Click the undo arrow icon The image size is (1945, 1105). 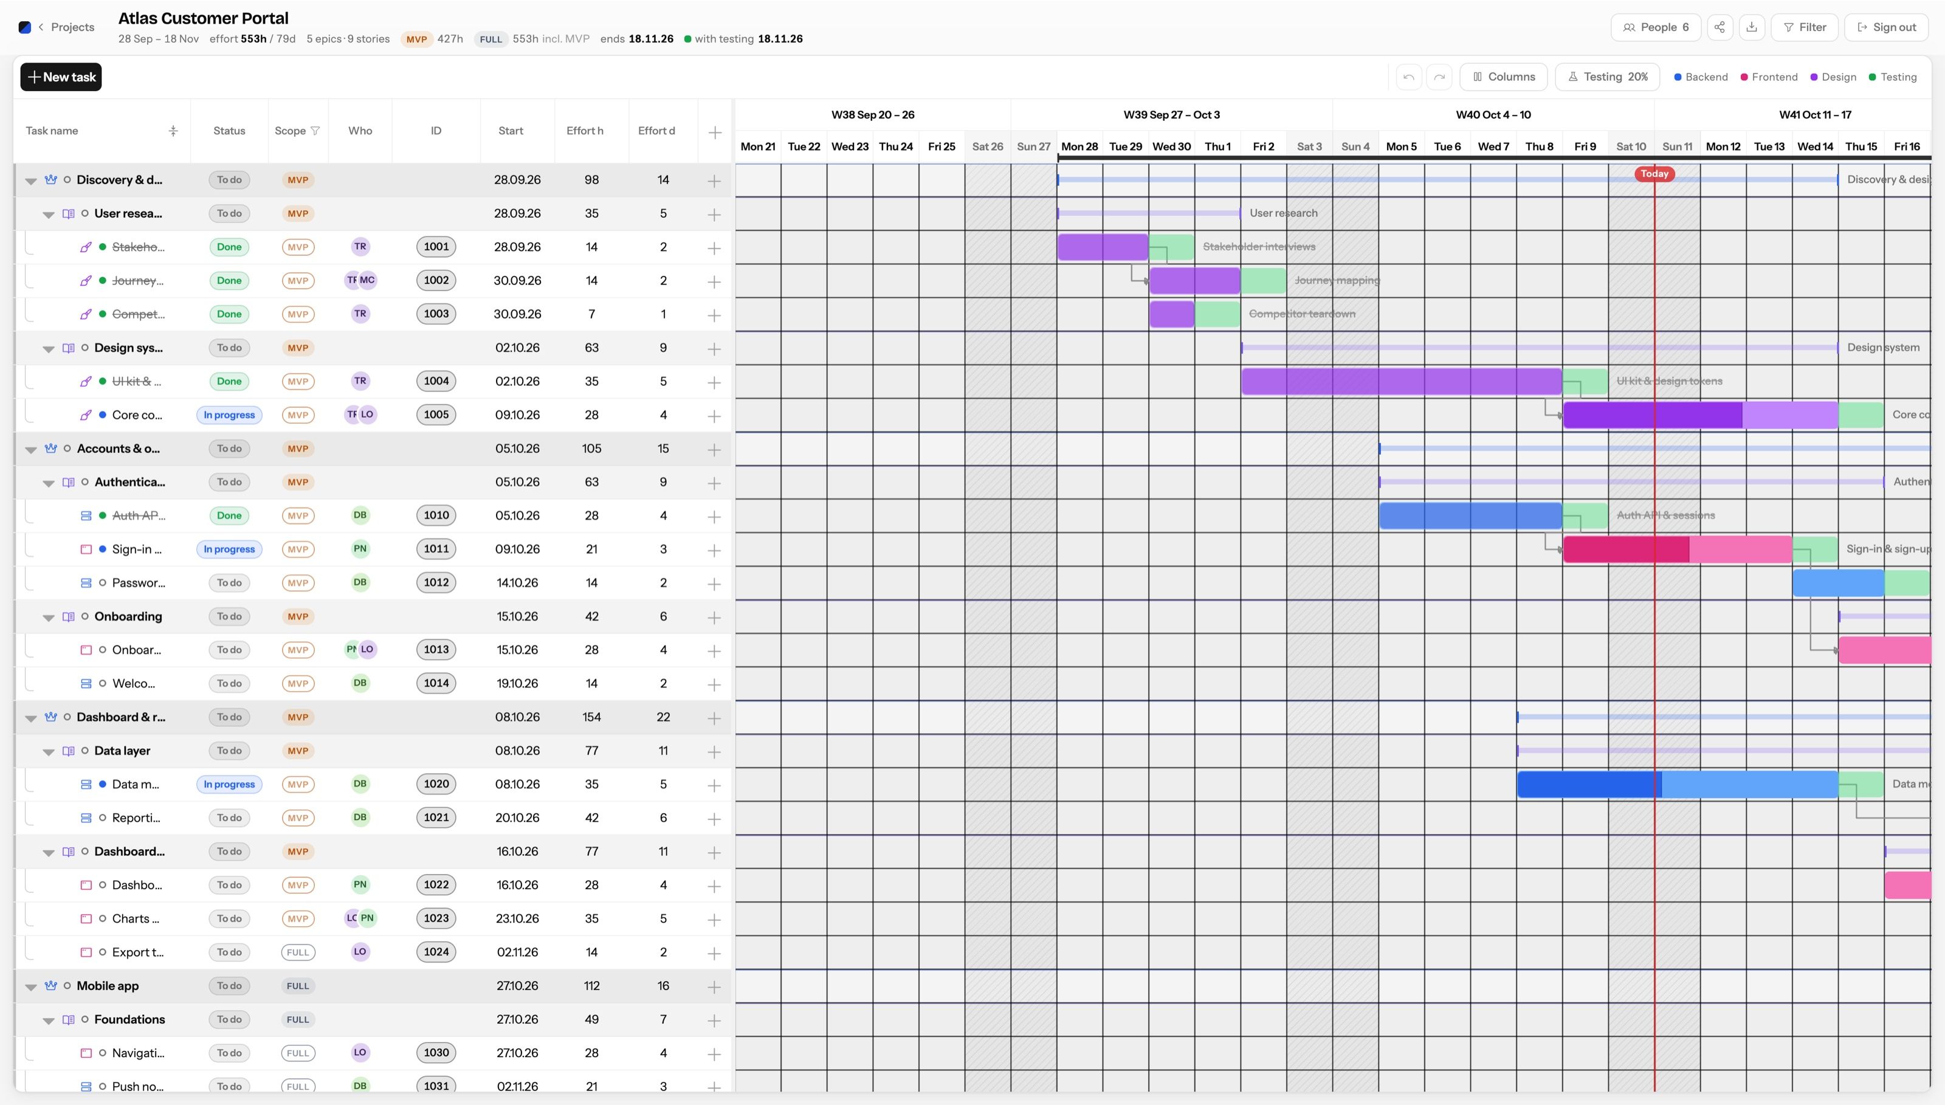(1408, 77)
